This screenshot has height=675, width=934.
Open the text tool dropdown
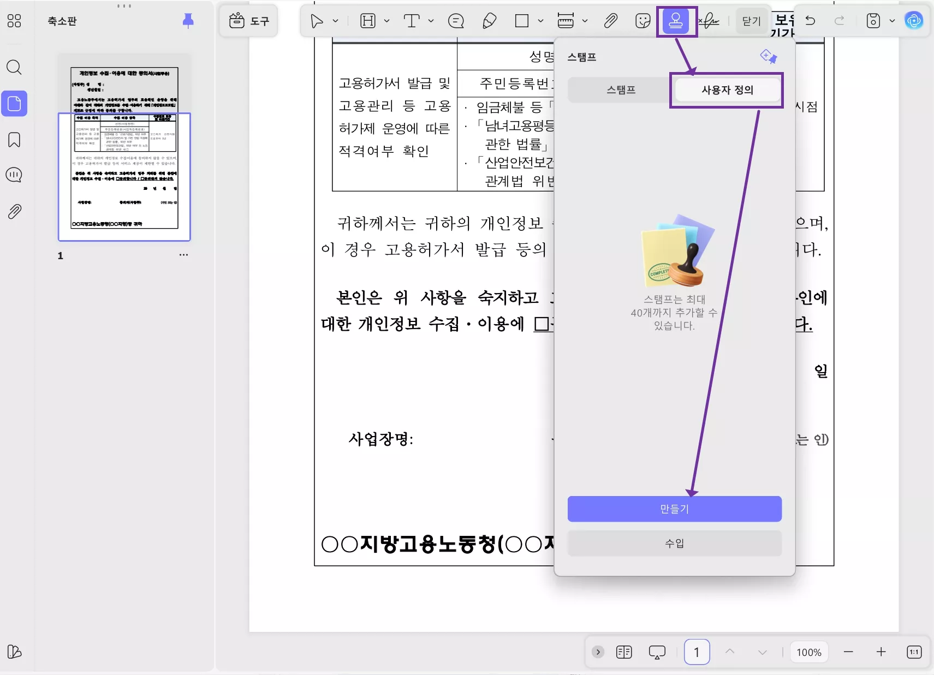click(431, 21)
